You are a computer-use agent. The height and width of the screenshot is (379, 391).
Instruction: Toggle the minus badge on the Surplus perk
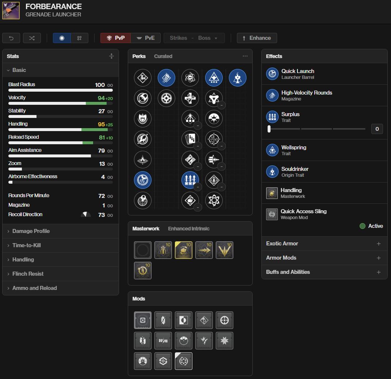198,187
